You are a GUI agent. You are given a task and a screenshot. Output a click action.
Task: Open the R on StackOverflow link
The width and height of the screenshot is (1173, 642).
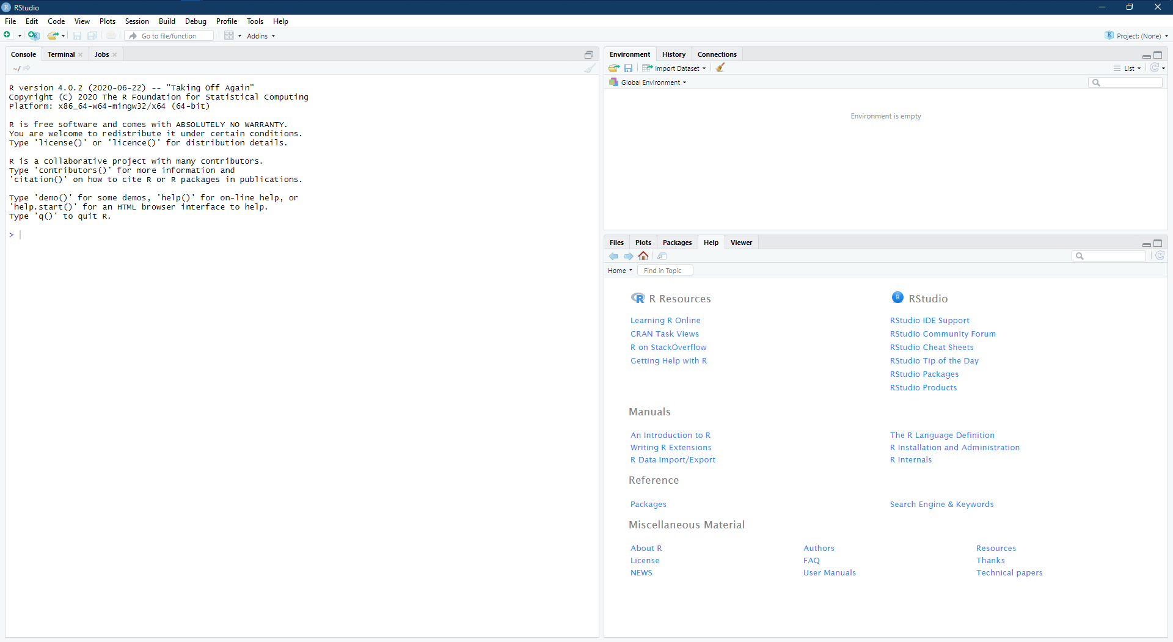click(668, 347)
